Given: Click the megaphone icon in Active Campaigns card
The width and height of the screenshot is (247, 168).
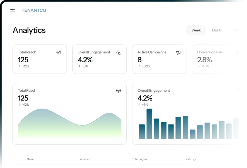Looking at the screenshot, I should point(178,52).
